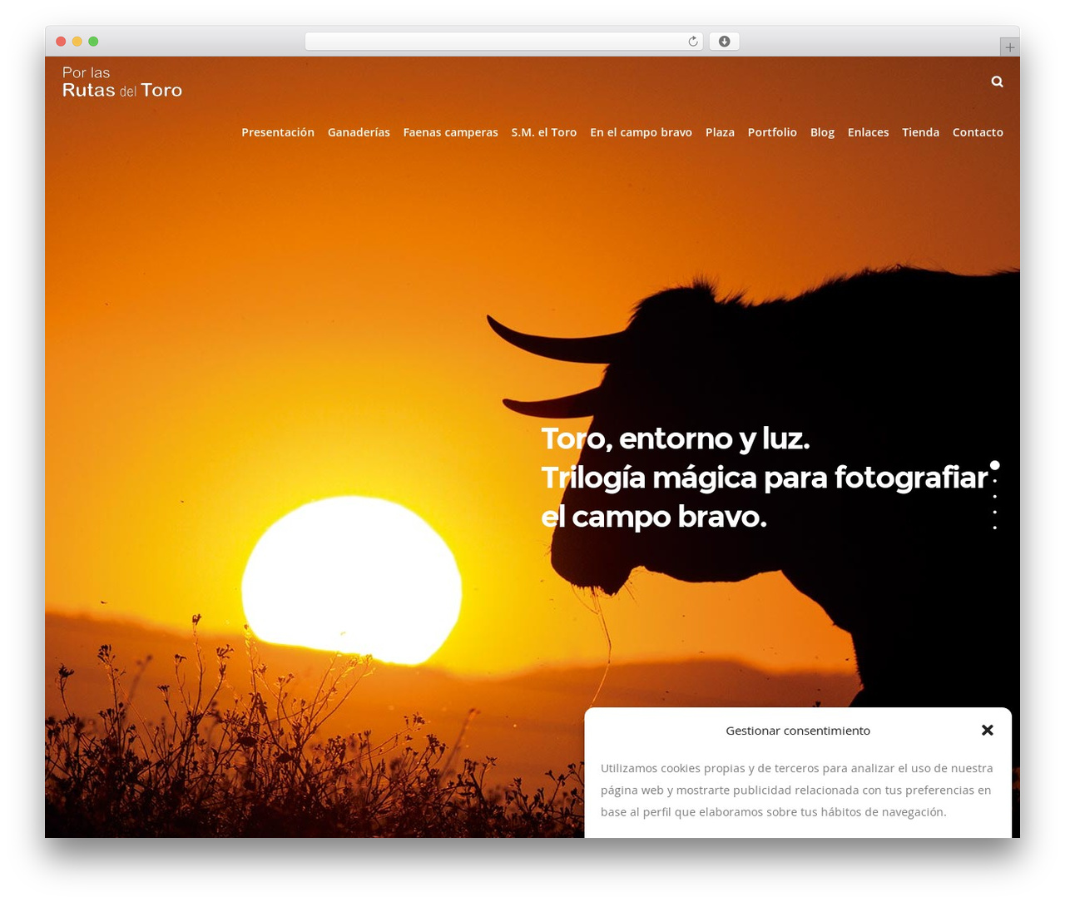View the Portfolio section
The image size is (1065, 902).
coord(772,132)
